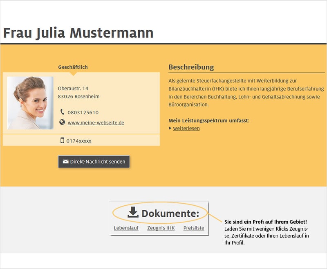The image size is (327, 269).
Task: Visit the www.meine-webseite.de link
Action: (96, 122)
